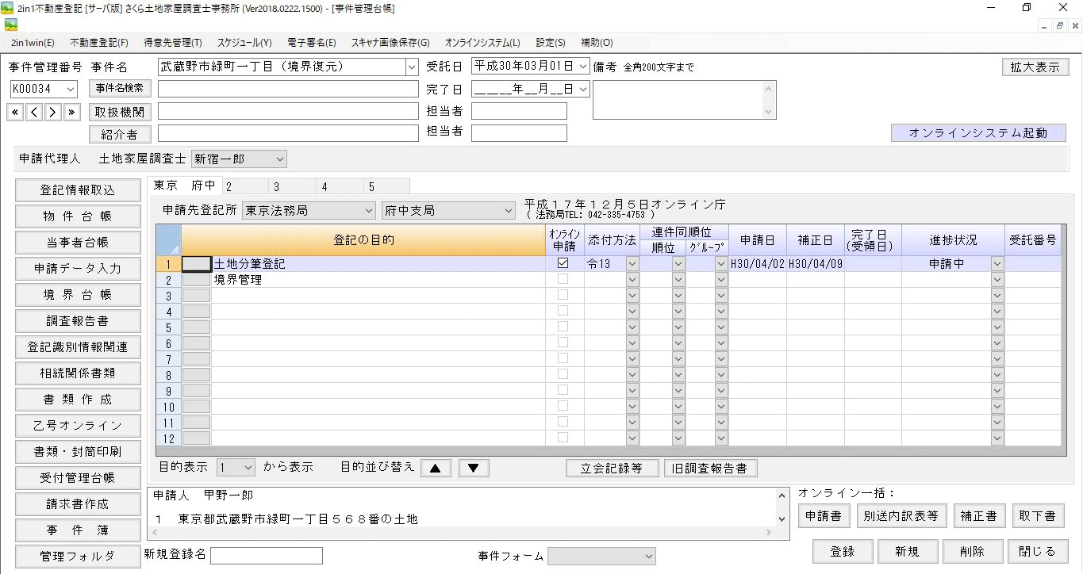Check online application for 境界管理 row

tap(563, 279)
